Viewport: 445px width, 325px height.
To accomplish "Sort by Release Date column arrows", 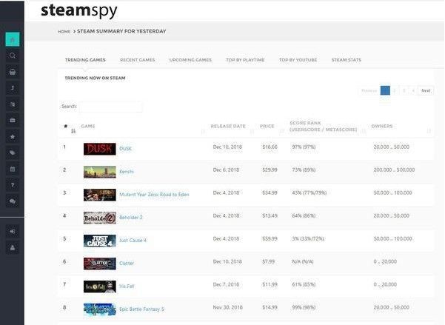I will 252,131.
